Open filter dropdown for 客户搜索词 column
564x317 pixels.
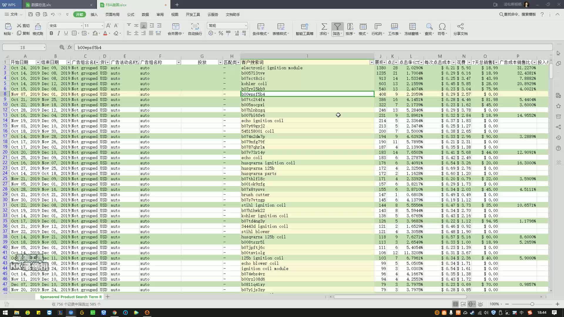point(372,62)
